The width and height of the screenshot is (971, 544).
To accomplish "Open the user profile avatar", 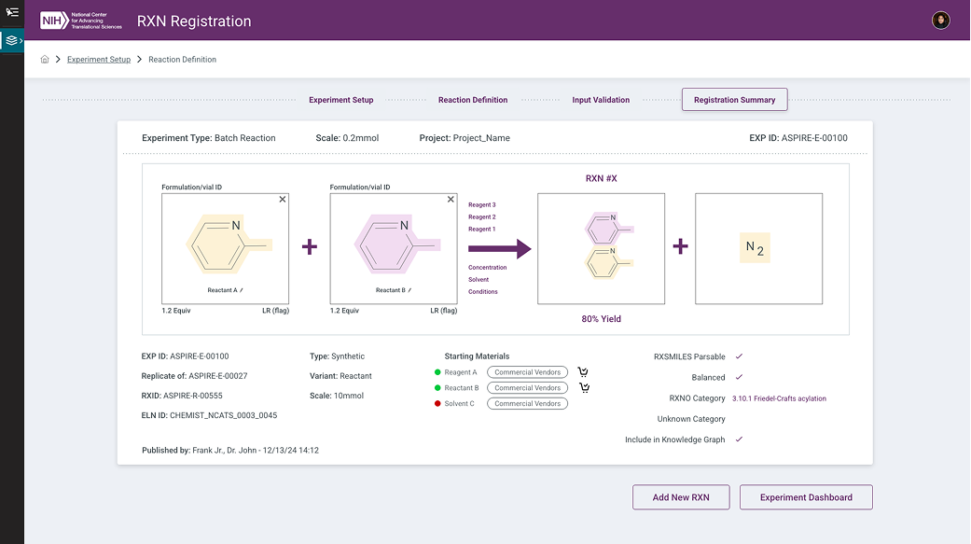I will pos(940,21).
